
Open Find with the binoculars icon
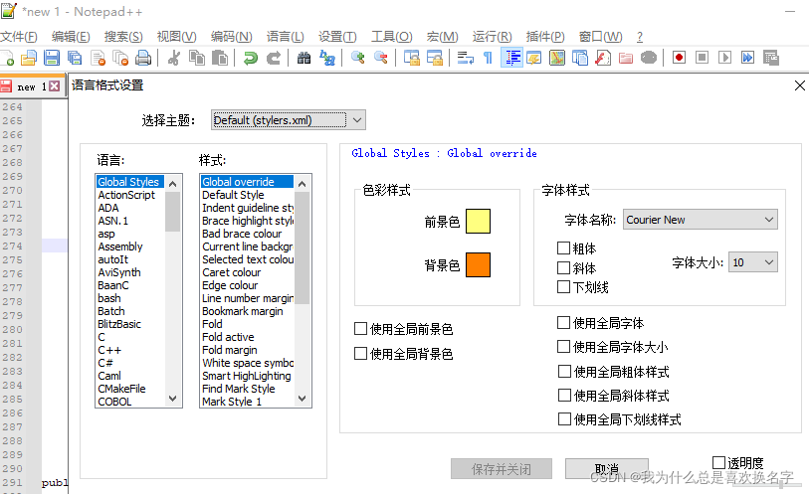pyautogui.click(x=303, y=58)
